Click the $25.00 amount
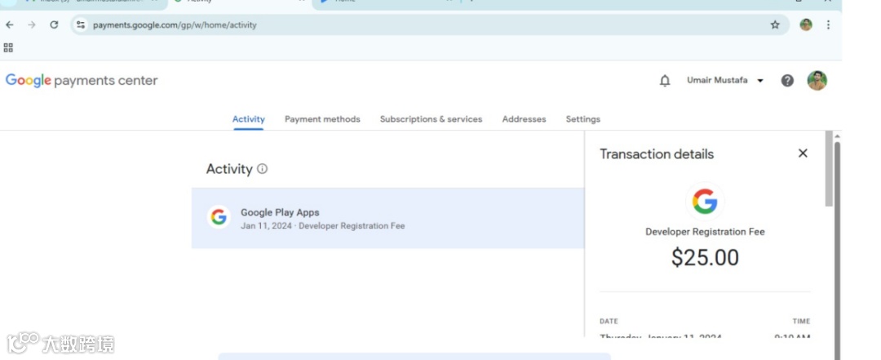 [705, 258]
